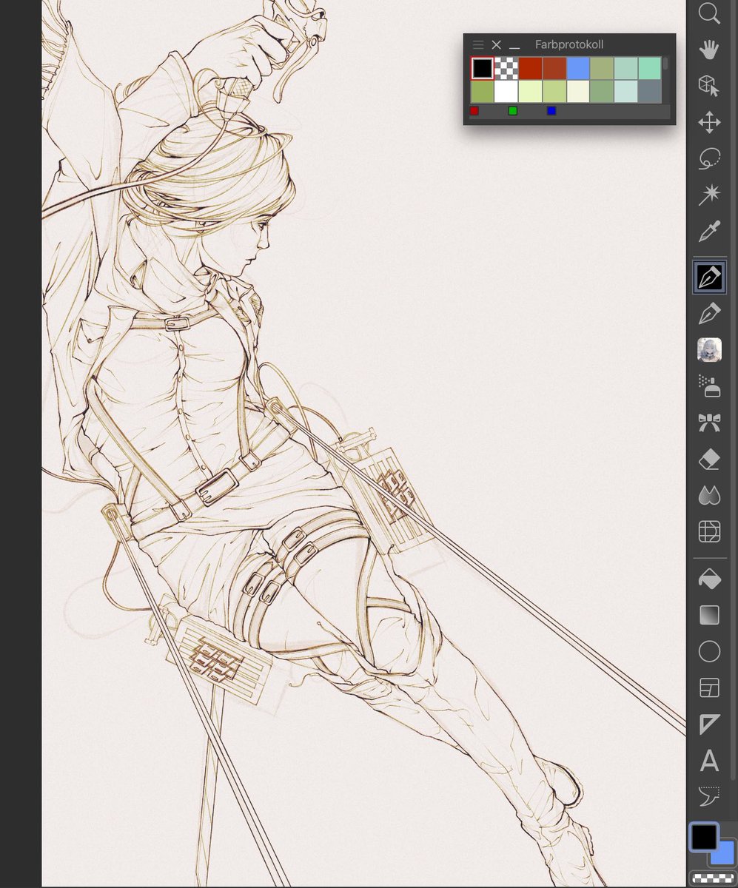Pick pale lime swatch in second row
Screen dimensions: 738x888
coord(530,92)
